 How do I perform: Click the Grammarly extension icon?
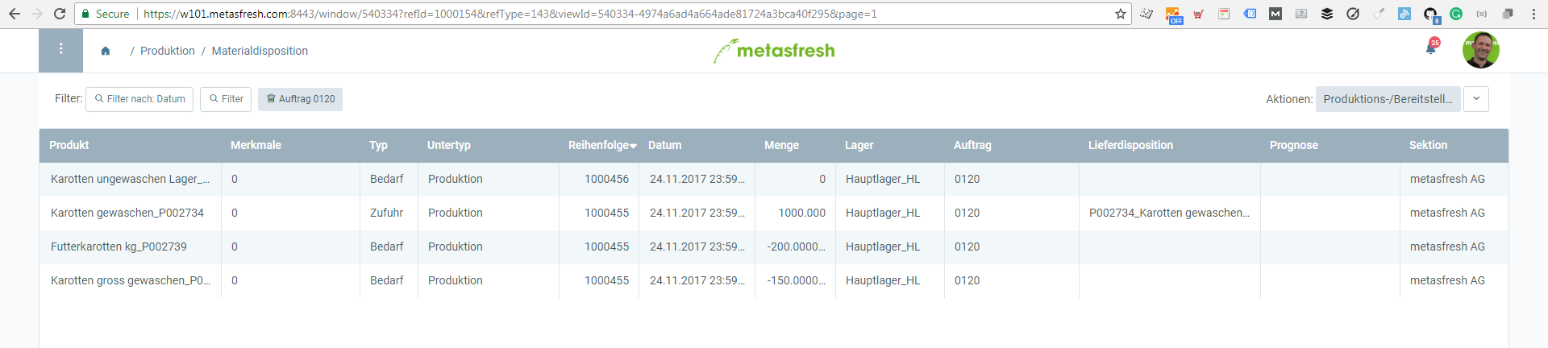coord(1456,14)
